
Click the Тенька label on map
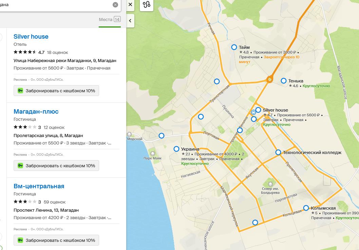coord(296,81)
